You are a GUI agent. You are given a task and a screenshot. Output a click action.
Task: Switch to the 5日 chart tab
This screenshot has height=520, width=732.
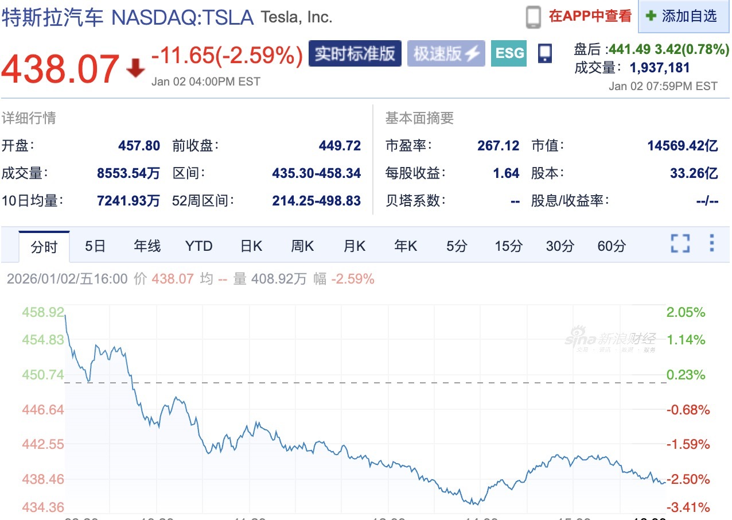[x=95, y=246]
